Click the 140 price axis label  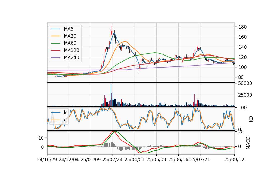pyautogui.click(x=243, y=47)
